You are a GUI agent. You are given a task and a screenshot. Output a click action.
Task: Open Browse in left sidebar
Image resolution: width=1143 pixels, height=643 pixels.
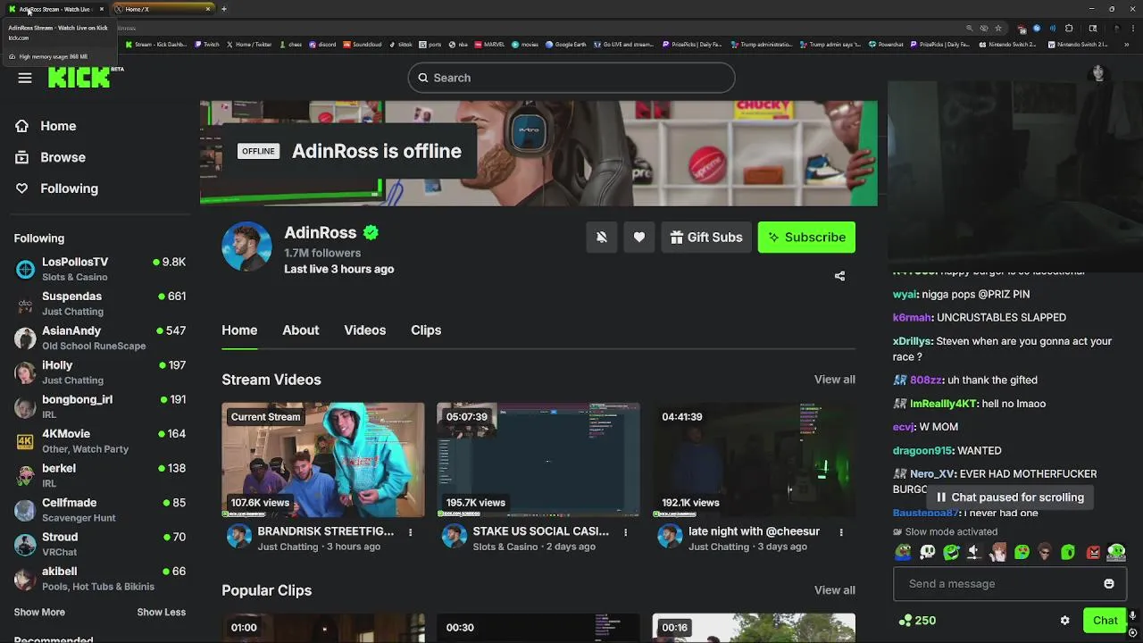pos(63,157)
